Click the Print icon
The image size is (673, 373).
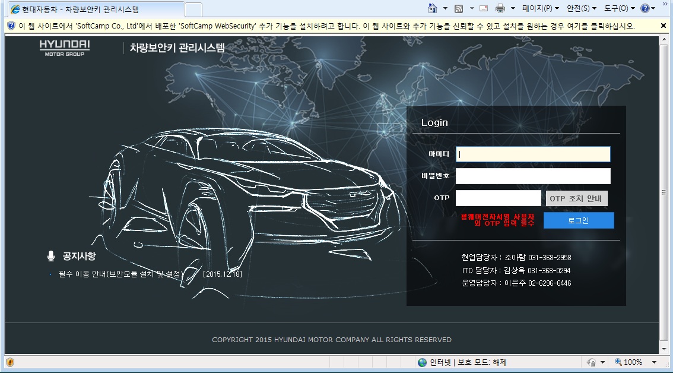500,8
